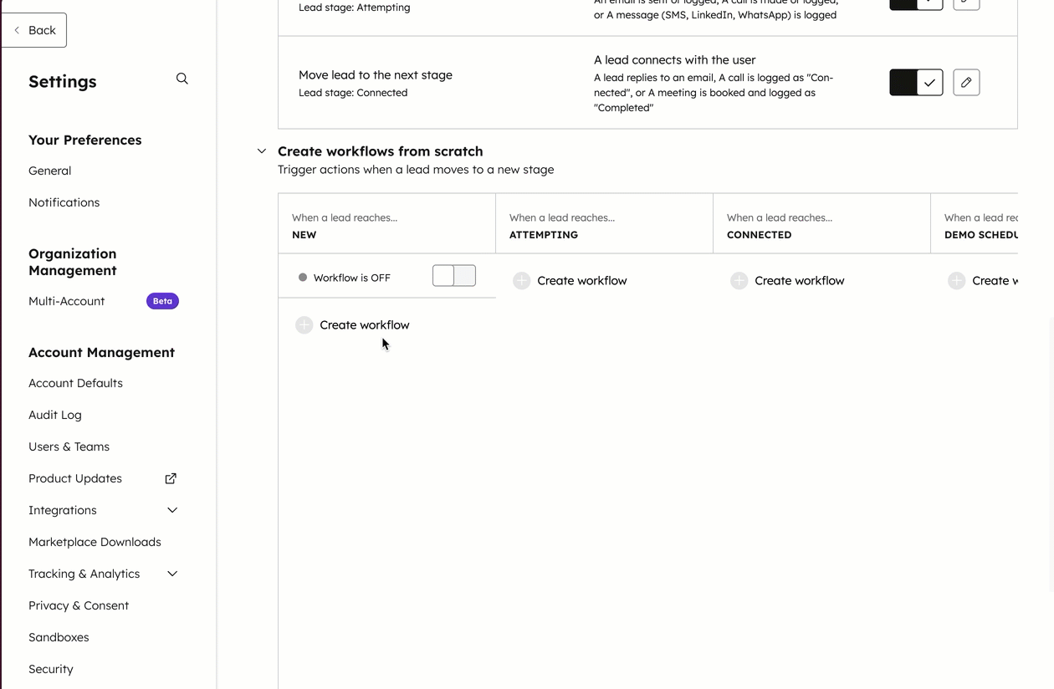This screenshot has width=1054, height=689.
Task: Toggle the Attempting stage workflow switch
Action: [x=916, y=3]
